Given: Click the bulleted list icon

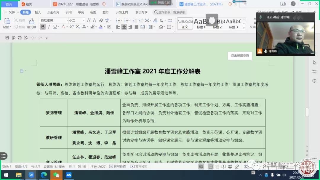Looking at the screenshot, I should (118, 20).
